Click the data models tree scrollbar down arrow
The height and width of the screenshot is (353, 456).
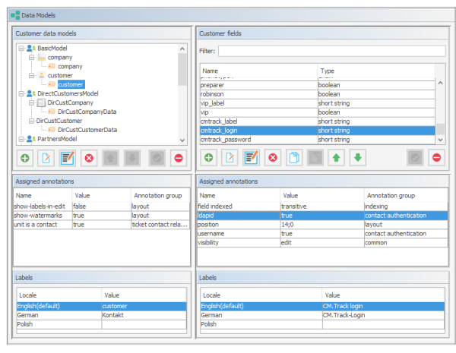[182, 140]
